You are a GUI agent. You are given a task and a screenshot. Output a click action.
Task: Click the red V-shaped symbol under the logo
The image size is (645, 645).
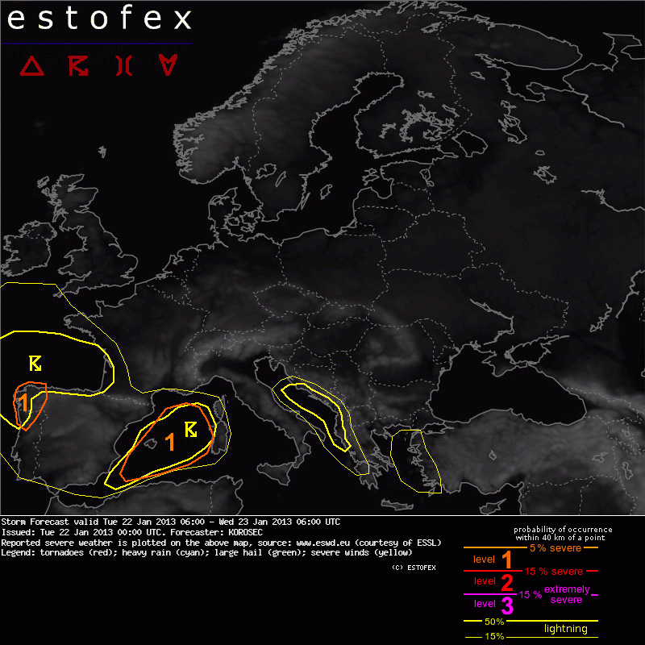pos(168,66)
